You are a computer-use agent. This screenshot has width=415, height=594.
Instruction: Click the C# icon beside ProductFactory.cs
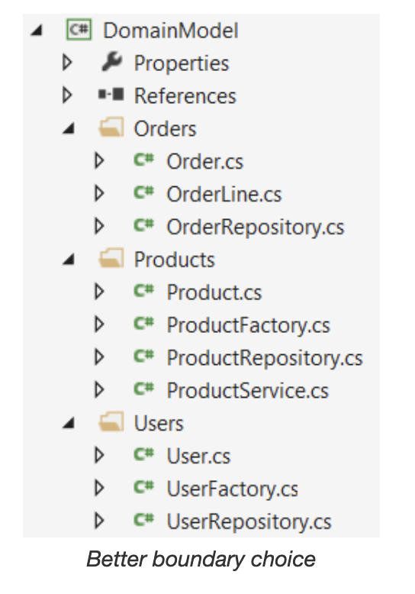pyautogui.click(x=144, y=324)
